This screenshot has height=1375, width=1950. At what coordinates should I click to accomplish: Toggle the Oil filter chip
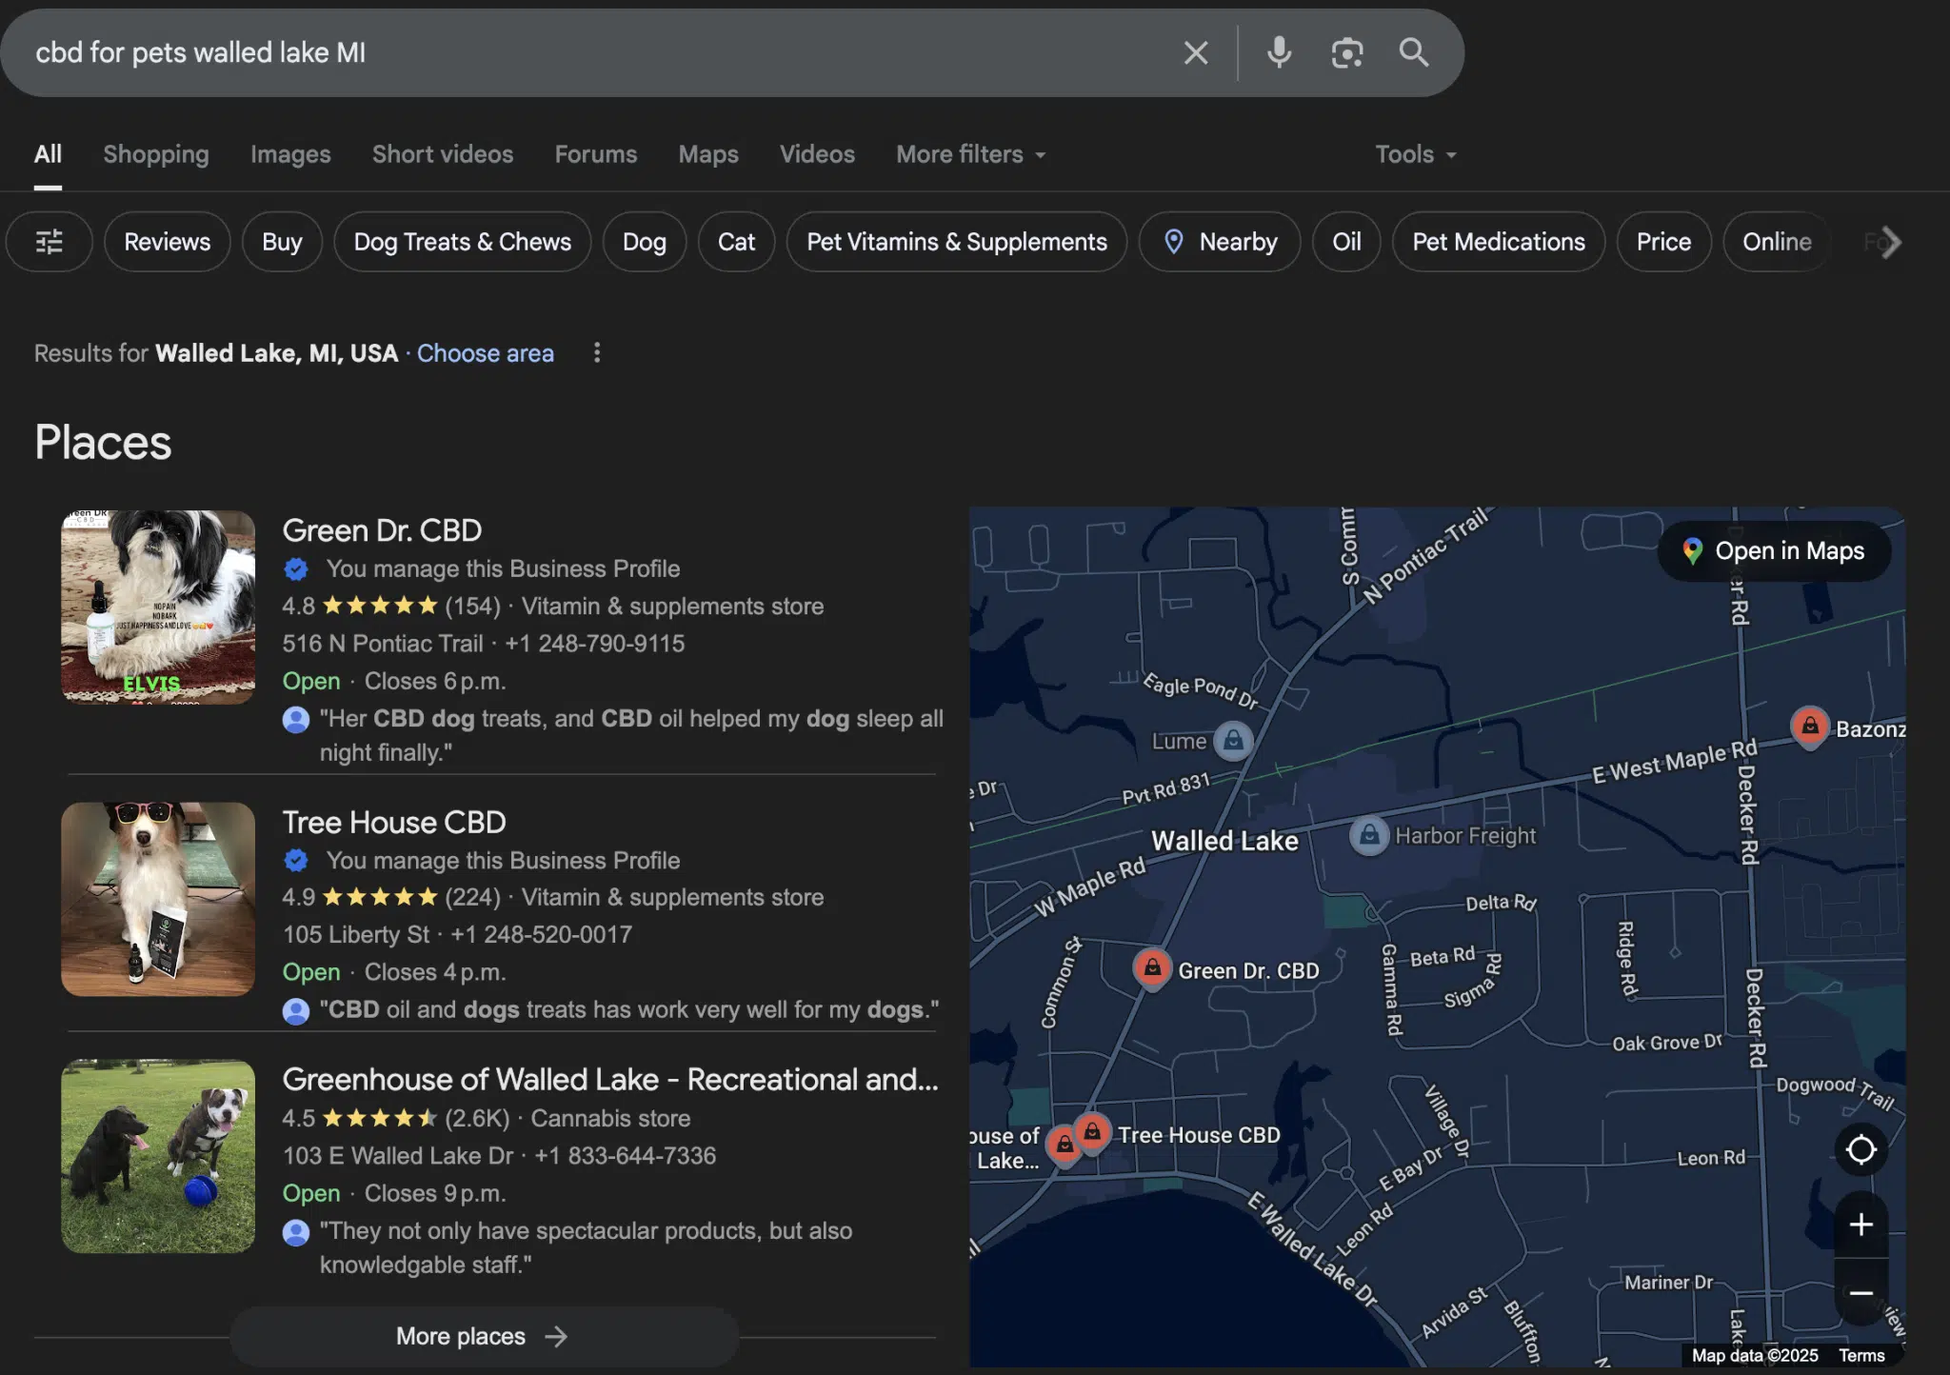coord(1346,242)
